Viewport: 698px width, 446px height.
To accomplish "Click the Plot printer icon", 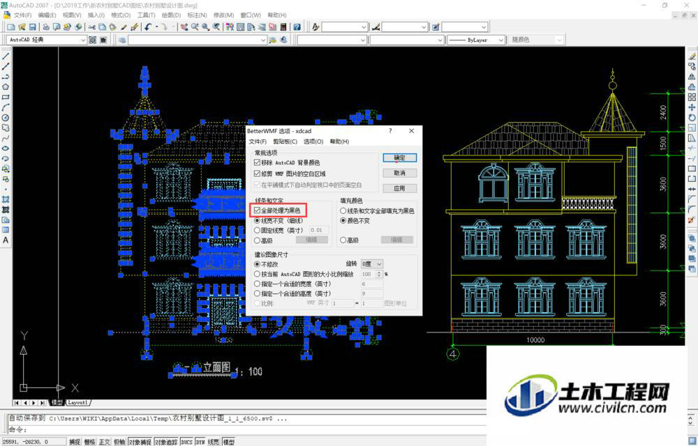I will coord(46,27).
